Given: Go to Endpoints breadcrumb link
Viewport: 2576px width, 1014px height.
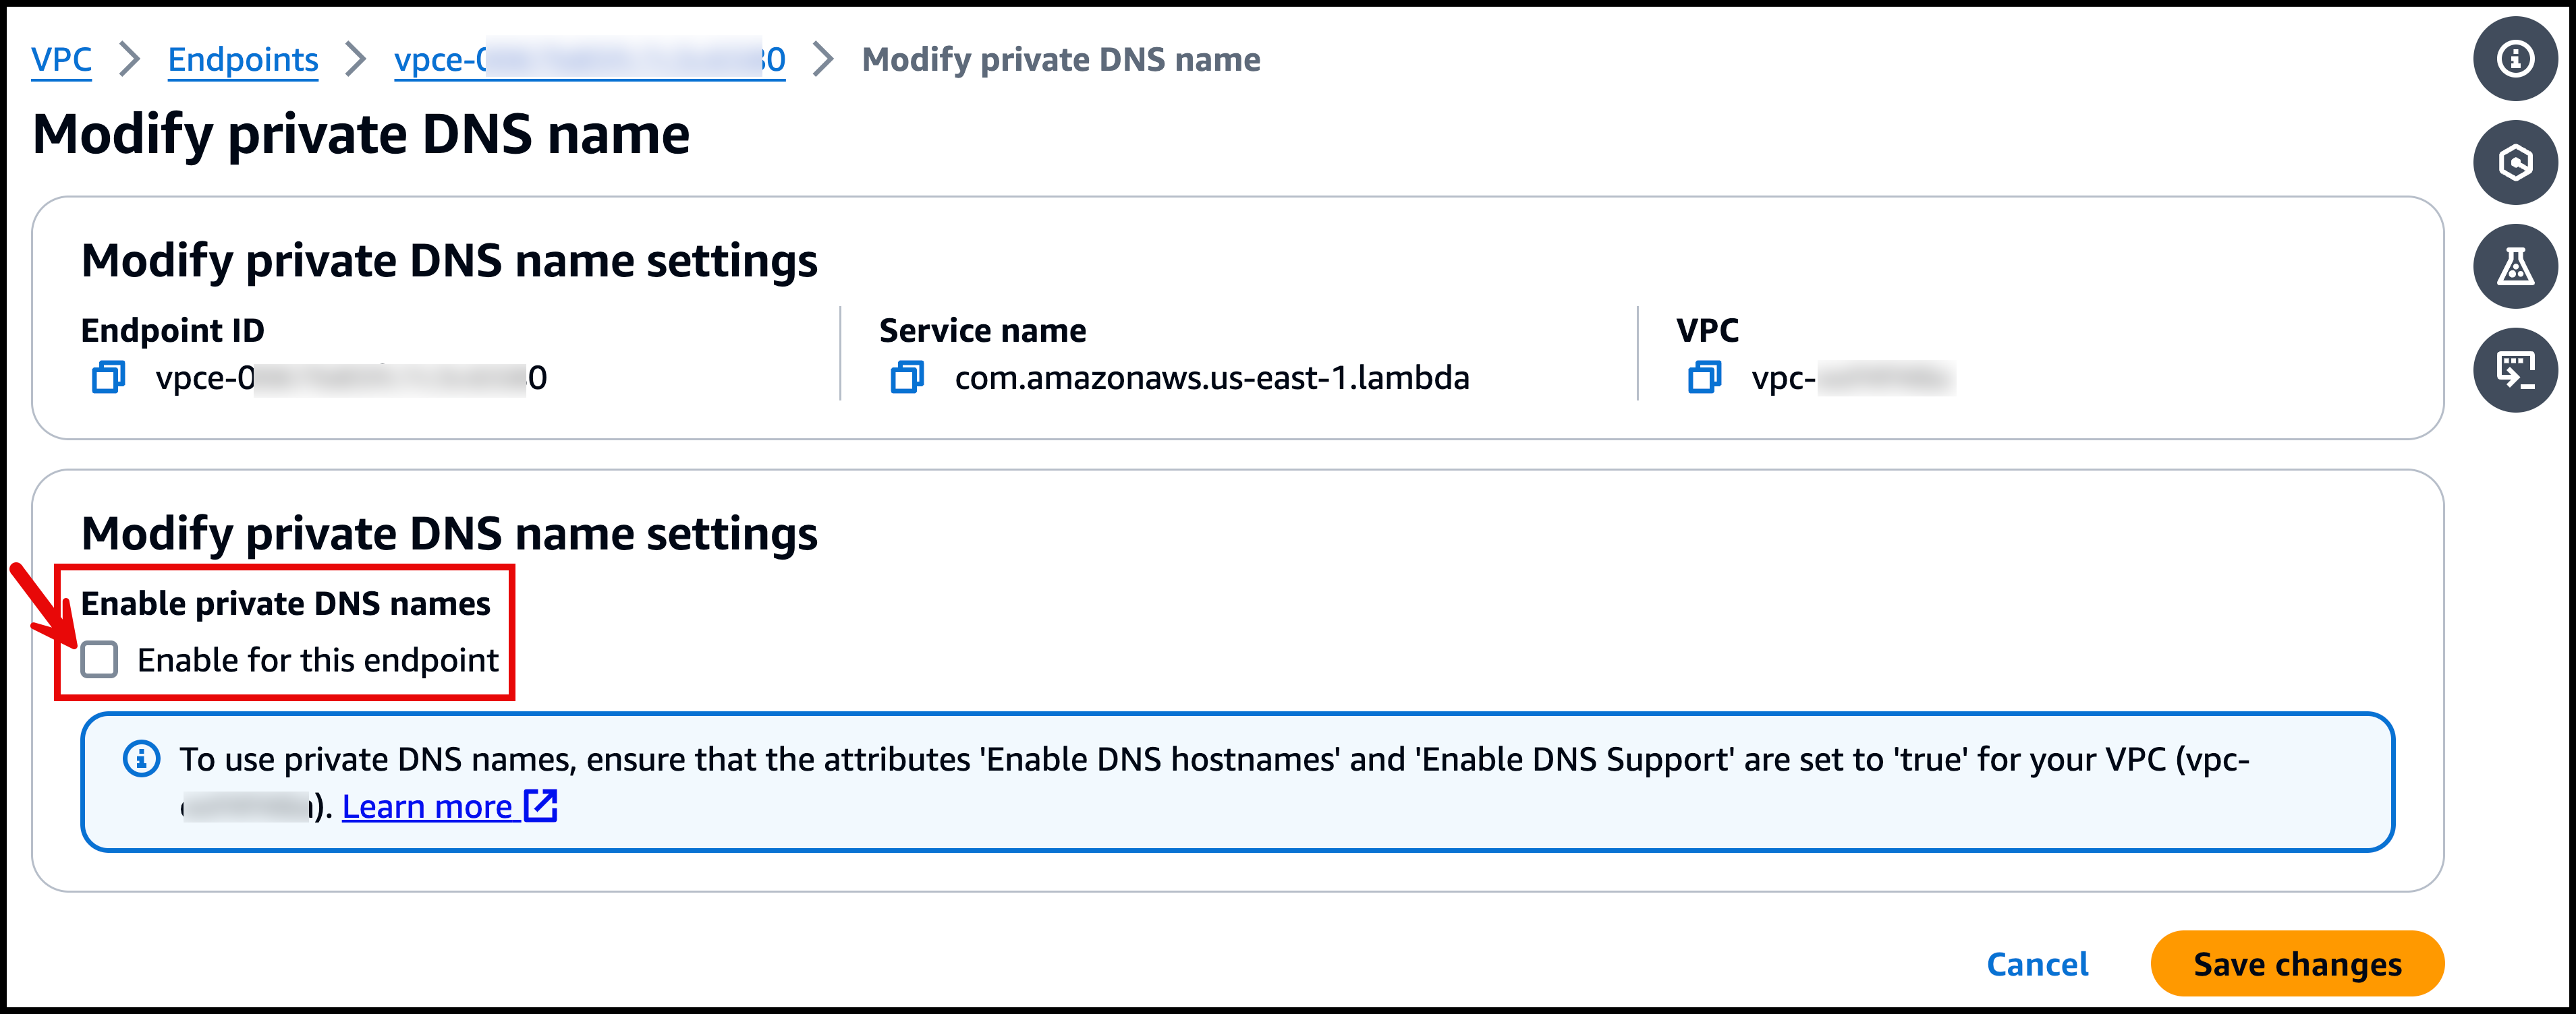Looking at the screenshot, I should [x=243, y=60].
